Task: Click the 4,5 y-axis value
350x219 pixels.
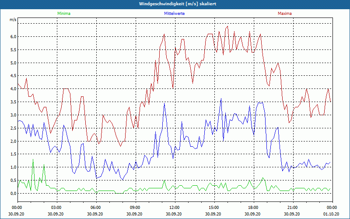Action: (13, 76)
